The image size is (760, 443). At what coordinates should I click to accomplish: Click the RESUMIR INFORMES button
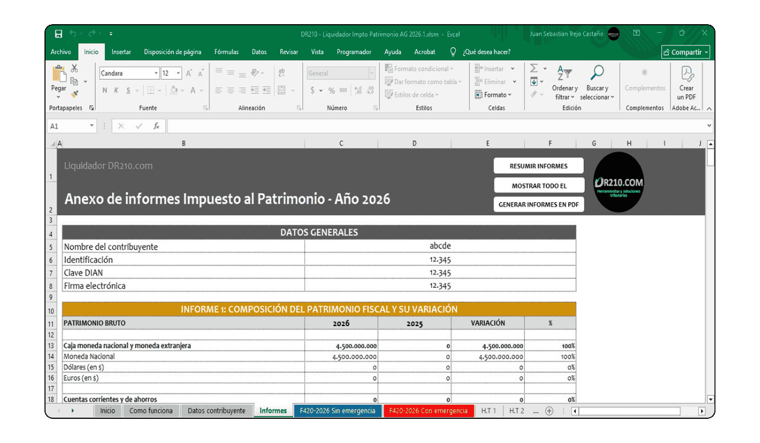click(x=539, y=165)
